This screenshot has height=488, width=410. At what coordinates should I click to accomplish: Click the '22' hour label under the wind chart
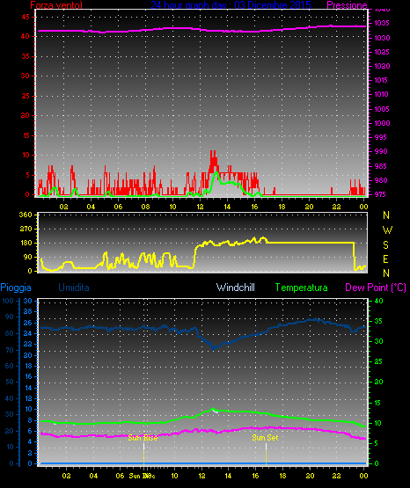point(336,207)
